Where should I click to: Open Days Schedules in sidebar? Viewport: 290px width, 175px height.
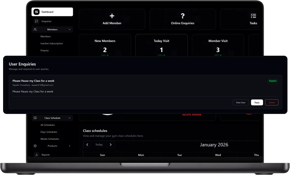tap(49, 132)
